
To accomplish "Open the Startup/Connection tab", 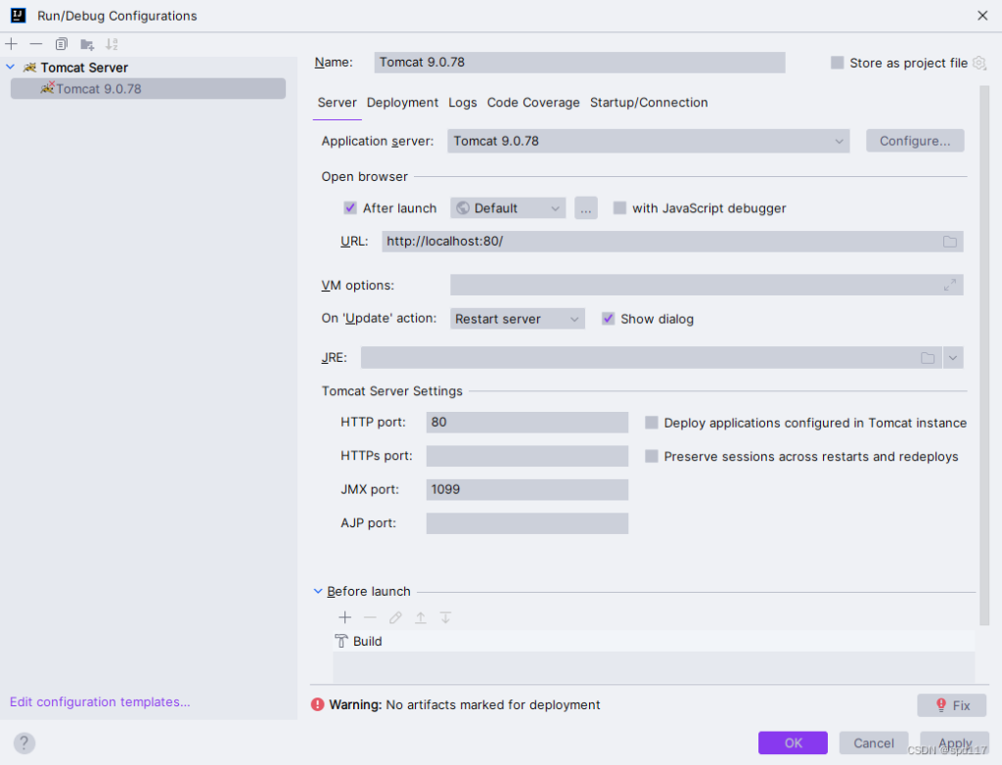I will [x=649, y=103].
